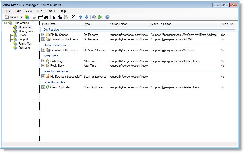This screenshot has height=153, width=244.
Task: Uncheck the Daily Purge rule
Action: coord(43,61)
